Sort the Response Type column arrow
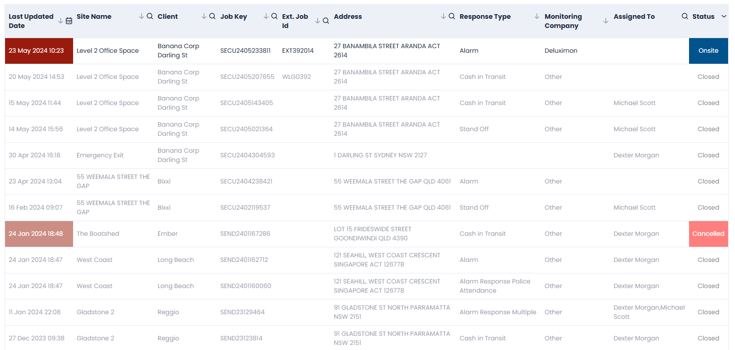This screenshot has height=350, width=735. [537, 16]
